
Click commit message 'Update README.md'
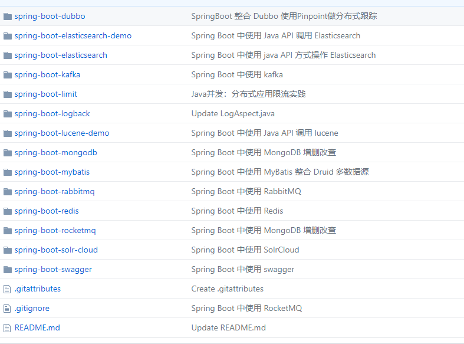(228, 327)
